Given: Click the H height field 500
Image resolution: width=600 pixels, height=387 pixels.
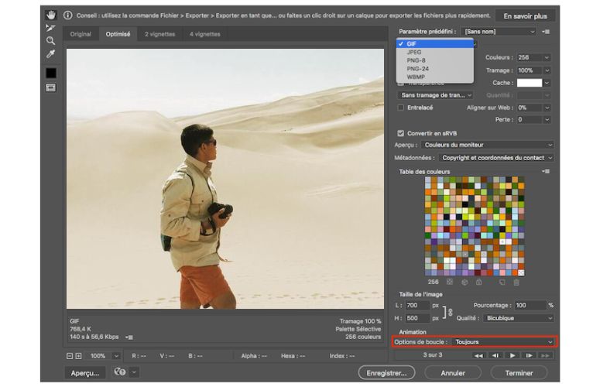Looking at the screenshot, I should pos(417,318).
